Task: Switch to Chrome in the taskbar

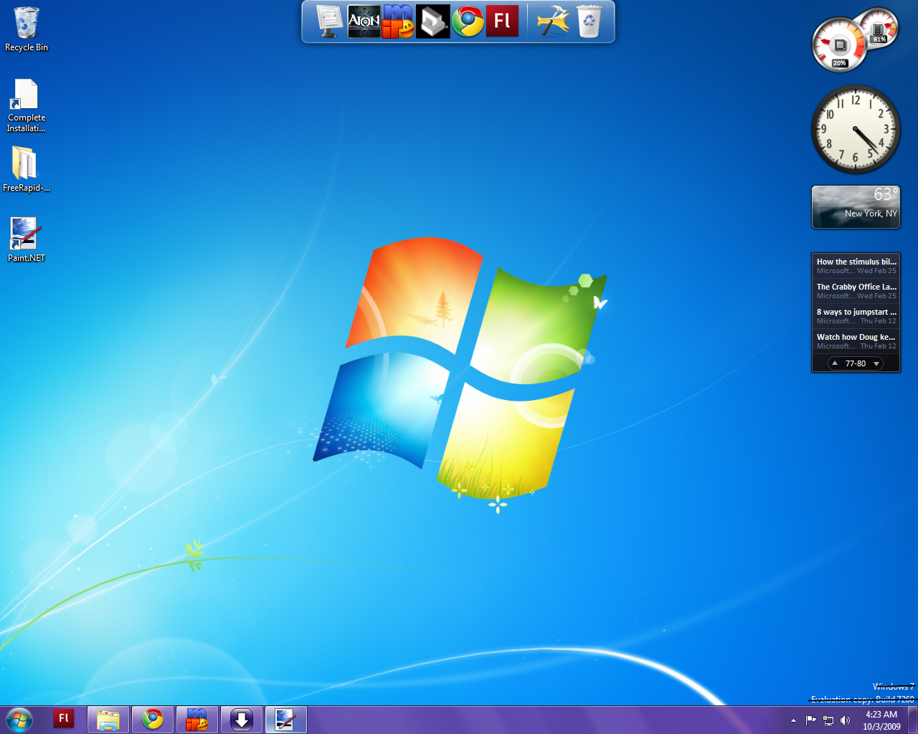Action: tap(153, 720)
